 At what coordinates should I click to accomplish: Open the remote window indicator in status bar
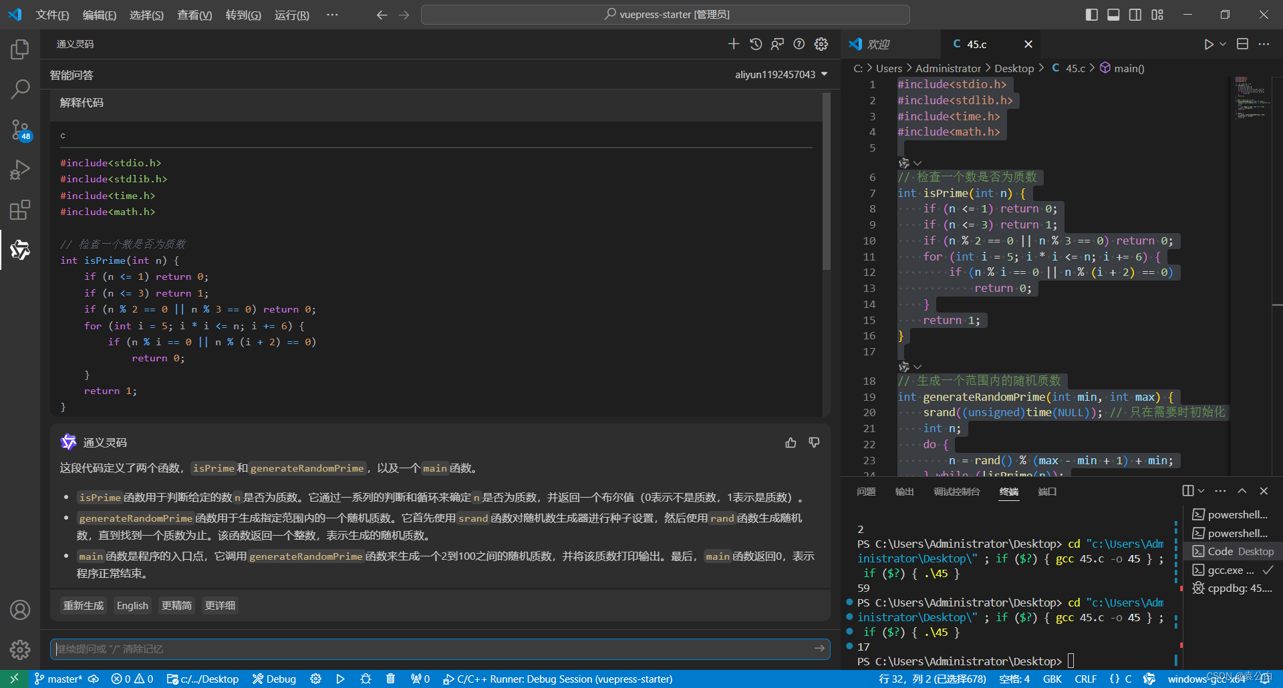tap(14, 679)
